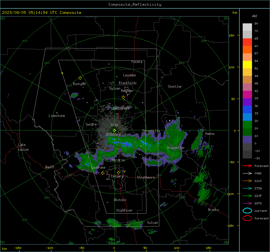Pick the 36 dBZ purple color swatch
270x252 pixels.
point(247,102)
